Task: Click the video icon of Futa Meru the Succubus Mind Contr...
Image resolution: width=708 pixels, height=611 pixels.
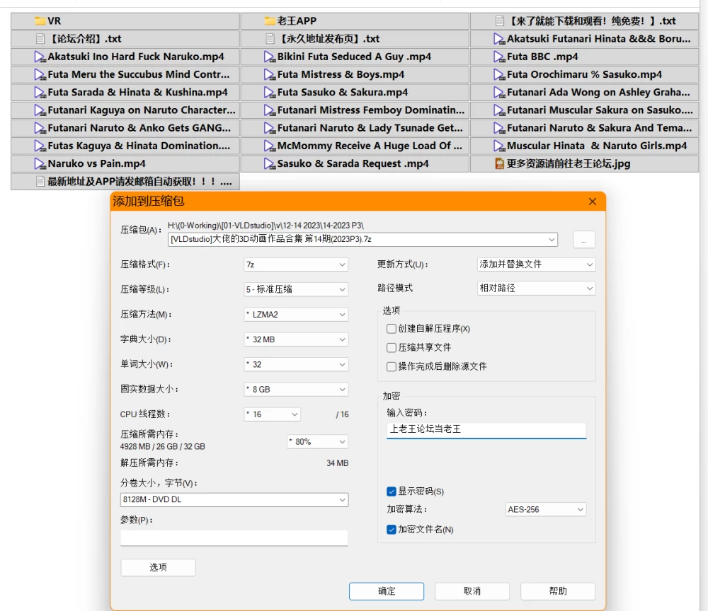Action: click(40, 74)
